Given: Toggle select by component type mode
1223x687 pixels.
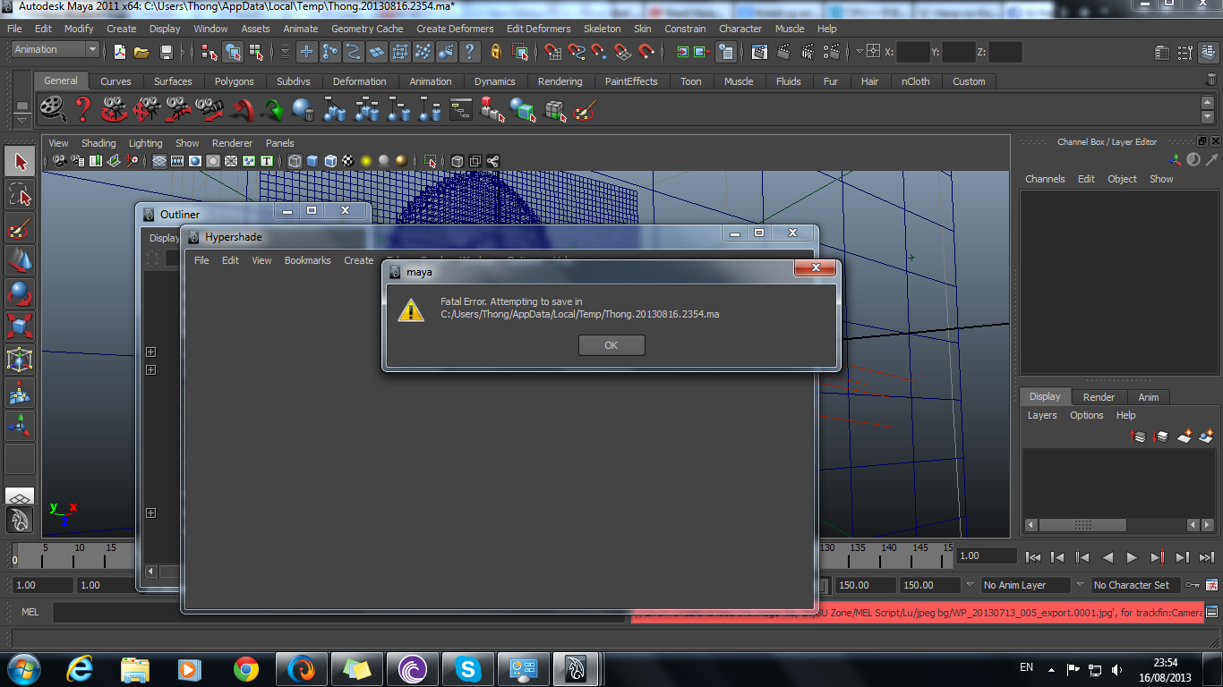Looking at the screenshot, I should click(x=256, y=52).
